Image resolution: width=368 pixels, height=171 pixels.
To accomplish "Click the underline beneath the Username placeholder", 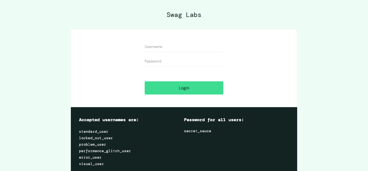I will [x=184, y=52].
